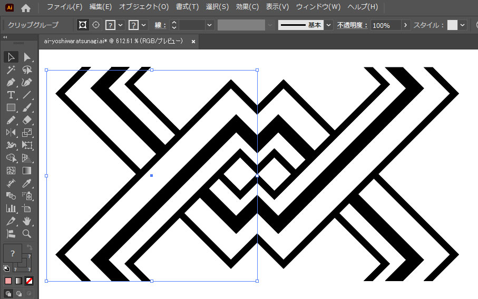478x299 pixels.
Task: Click the 不透明度 opacity label link
Action: click(352, 25)
